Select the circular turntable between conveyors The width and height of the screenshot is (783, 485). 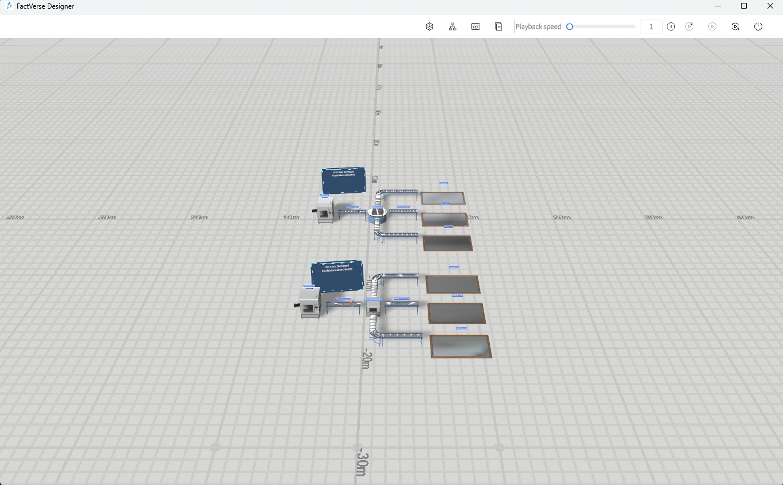pos(377,215)
